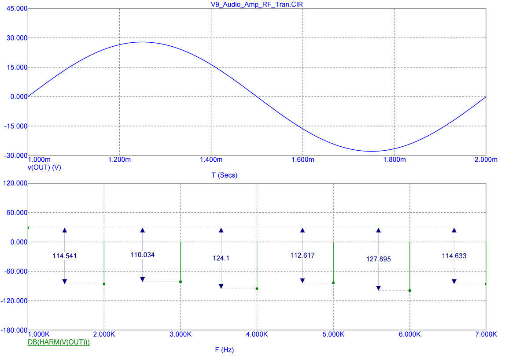Screen dimensions: 505x356
Task: Click the 112.617 harmonic tag value
Action: click(302, 256)
